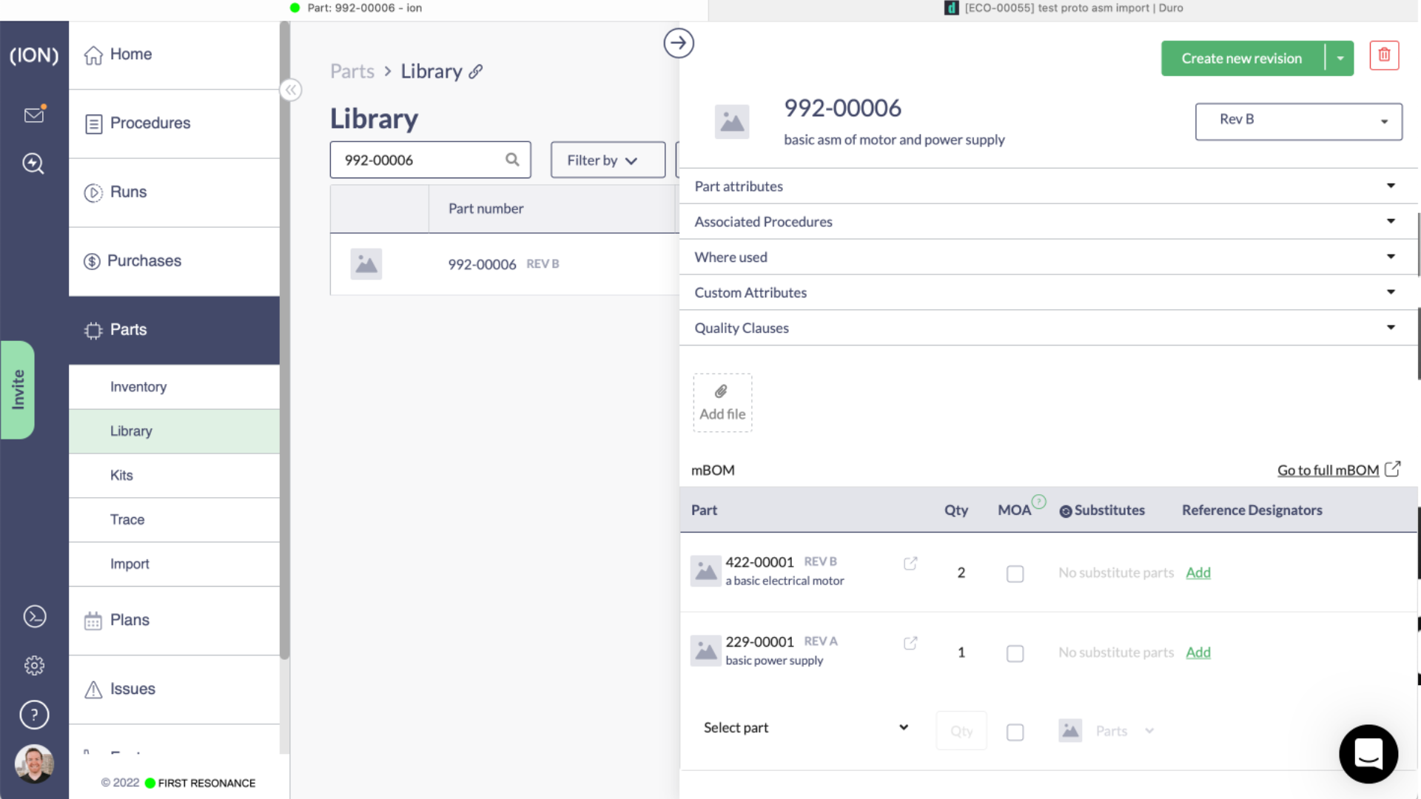Open Inventory under Parts menu
The width and height of the screenshot is (1421, 799).
(x=138, y=387)
